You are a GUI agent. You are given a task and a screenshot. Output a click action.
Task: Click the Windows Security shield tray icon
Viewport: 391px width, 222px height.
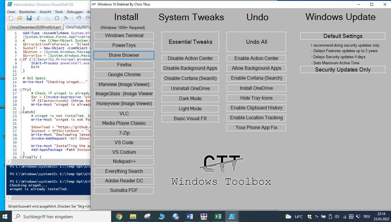(x=309, y=216)
